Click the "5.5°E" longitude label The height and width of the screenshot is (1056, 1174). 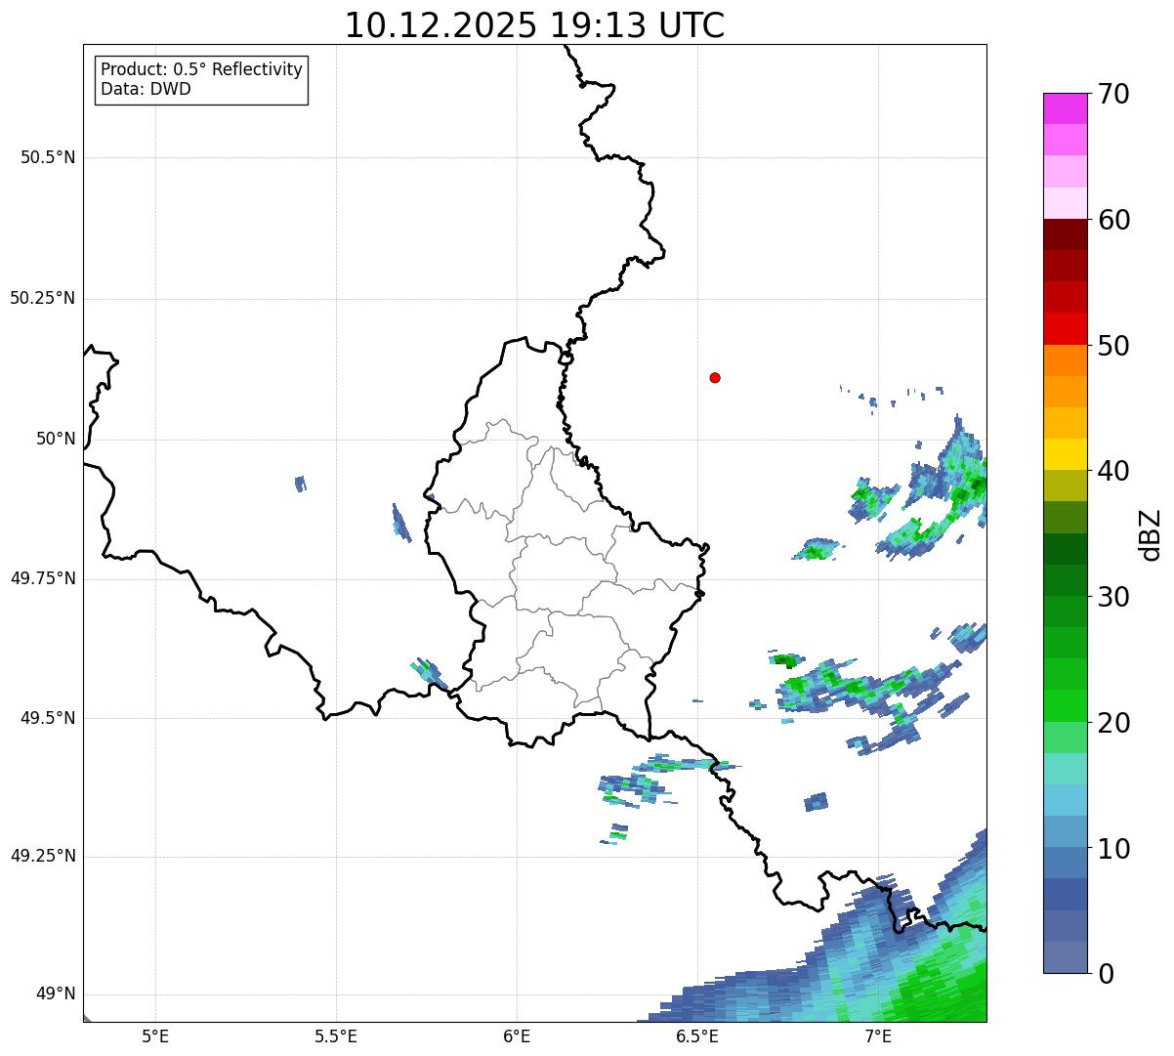336,1035
